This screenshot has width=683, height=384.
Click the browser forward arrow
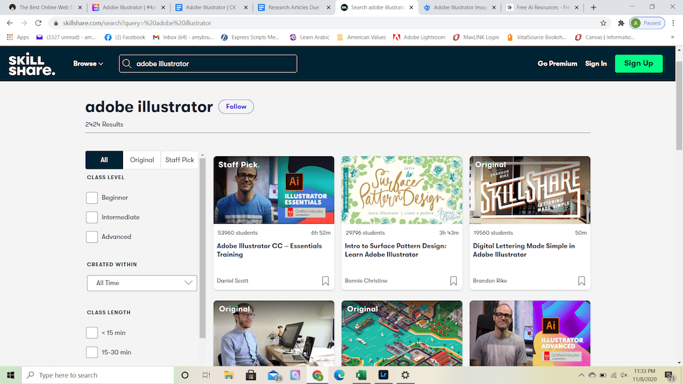(24, 23)
